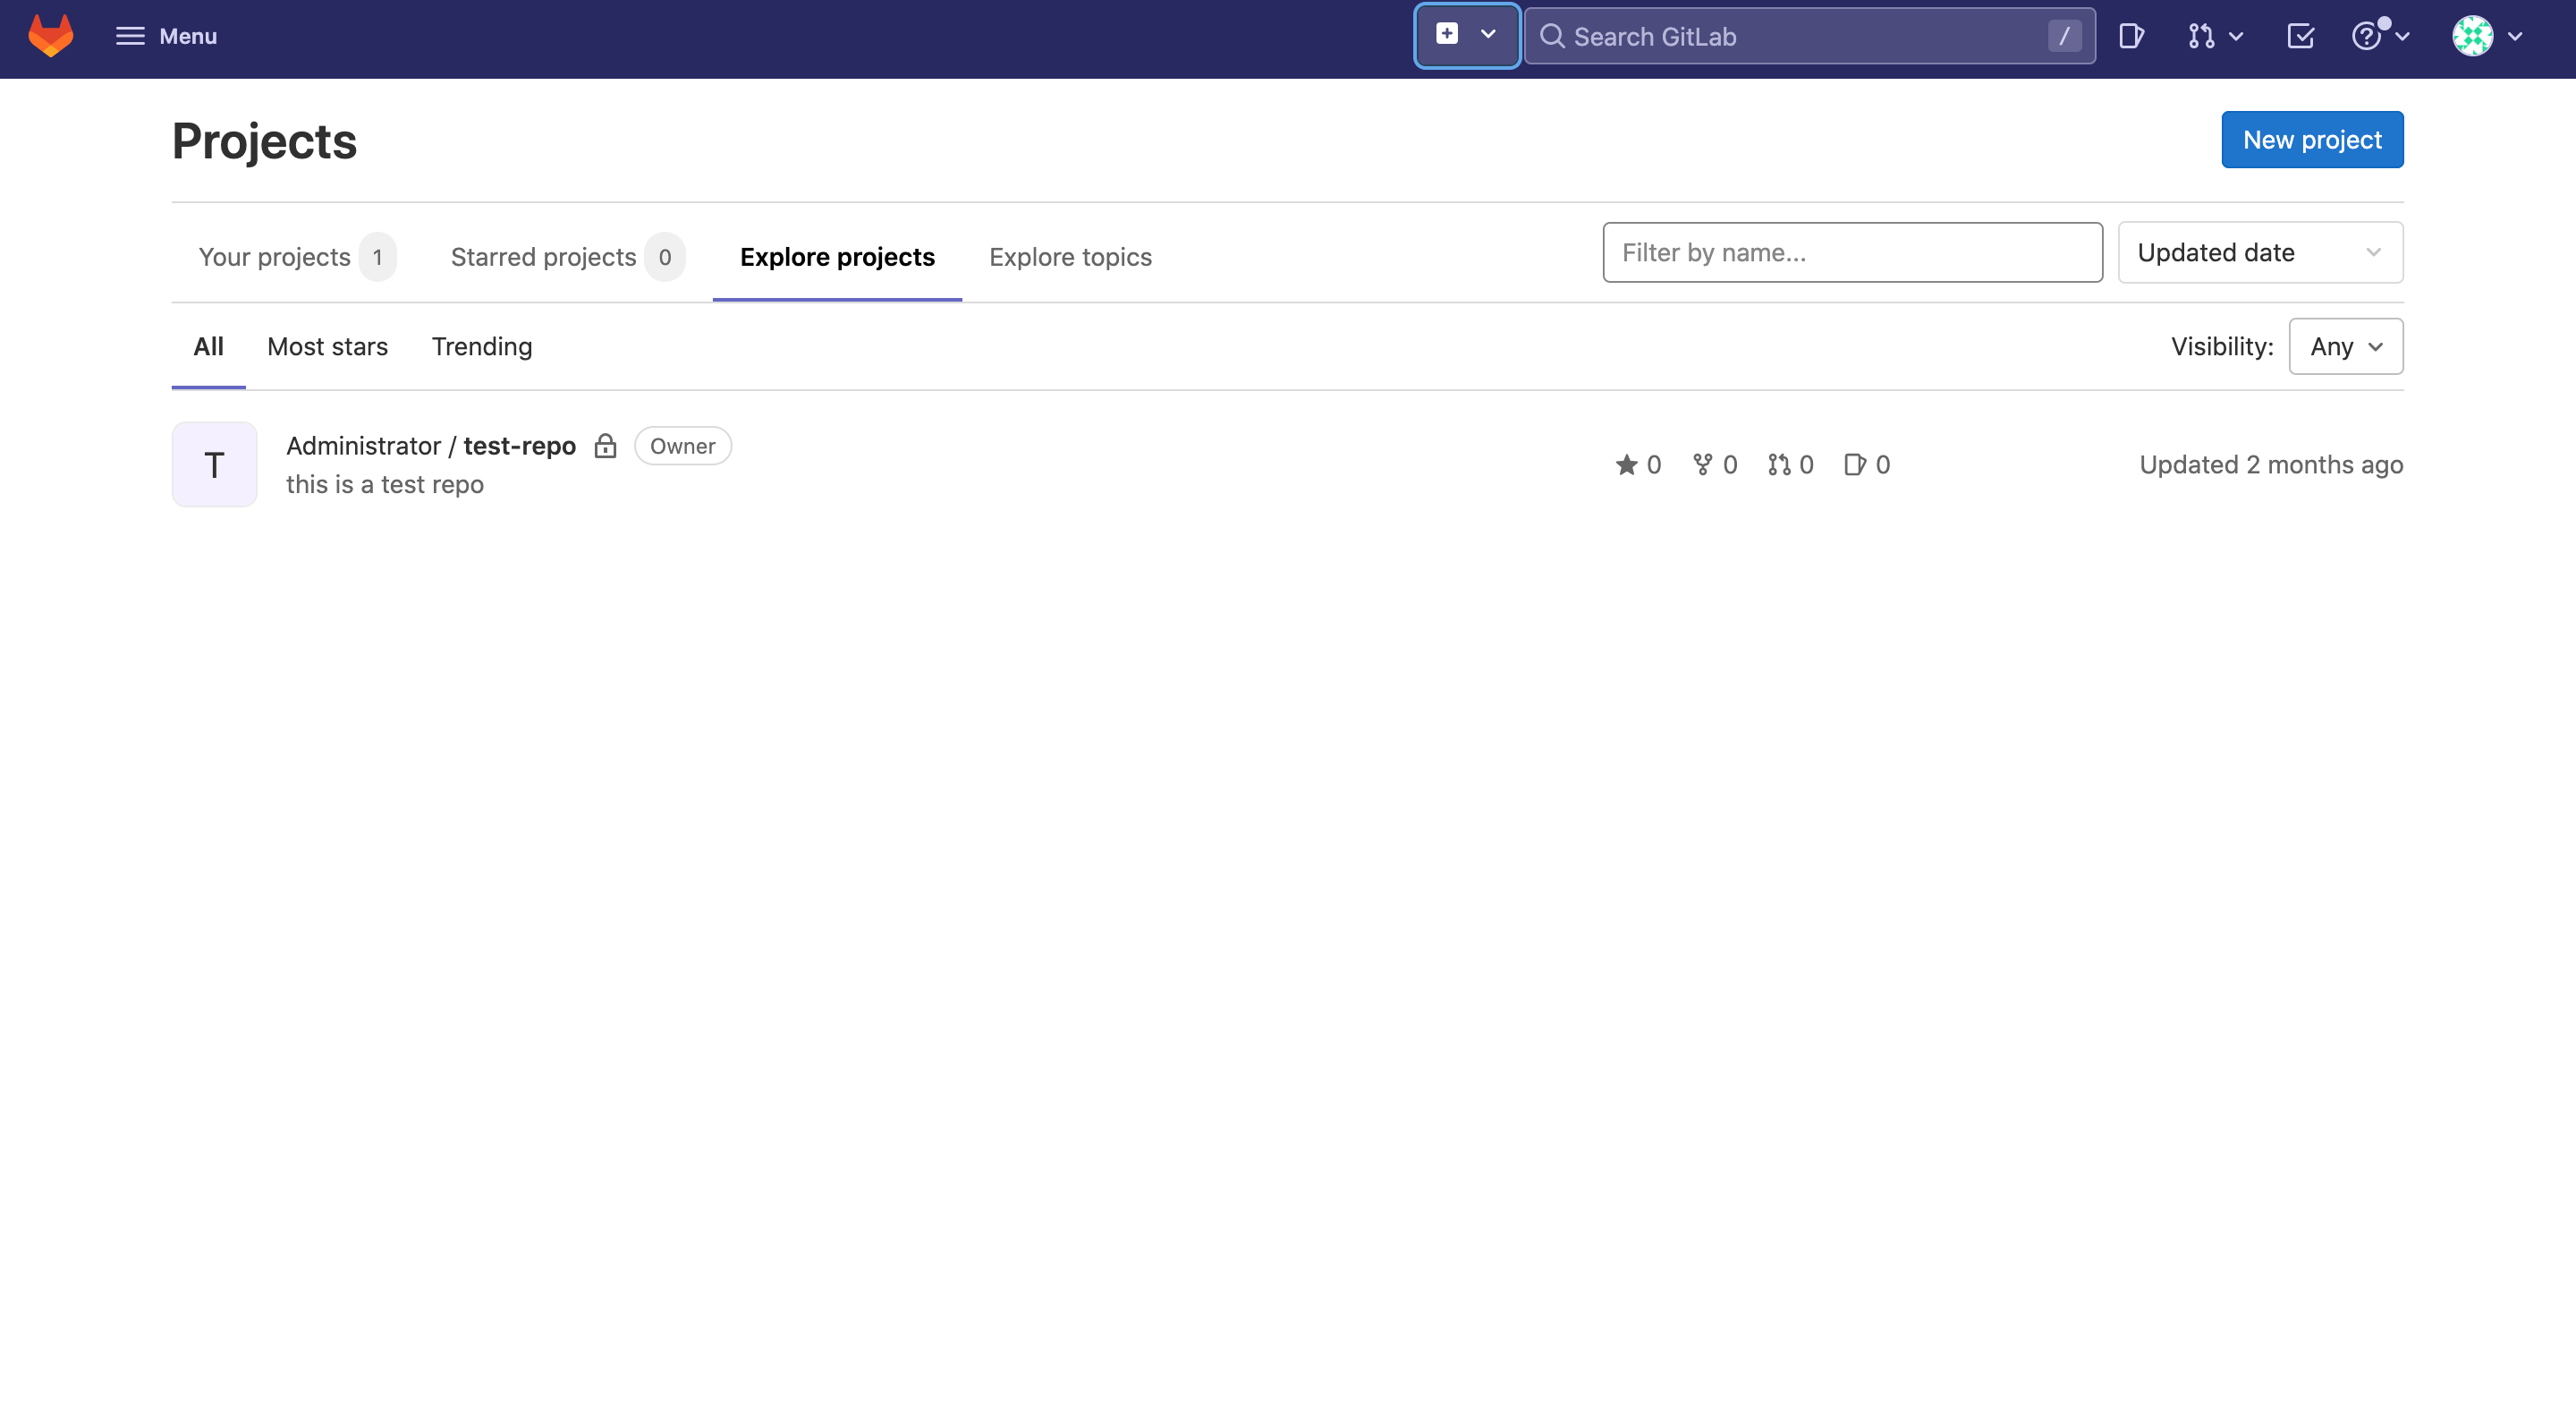Click the create new plus icon
The width and height of the screenshot is (2576, 1405).
[1446, 34]
